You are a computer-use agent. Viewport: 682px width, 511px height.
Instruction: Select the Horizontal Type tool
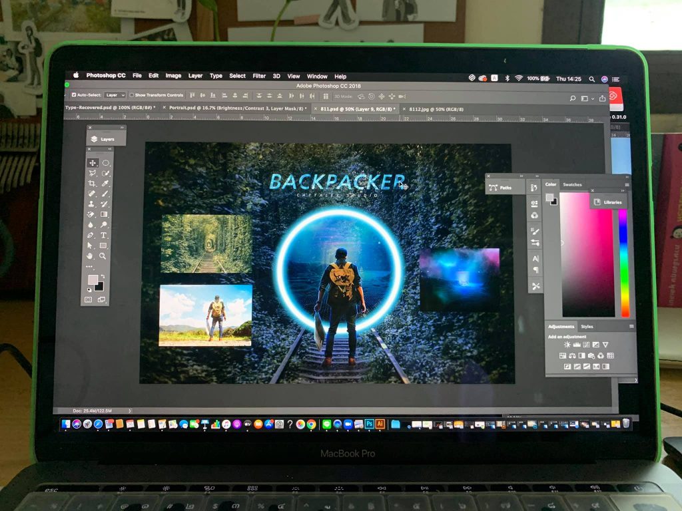104,235
